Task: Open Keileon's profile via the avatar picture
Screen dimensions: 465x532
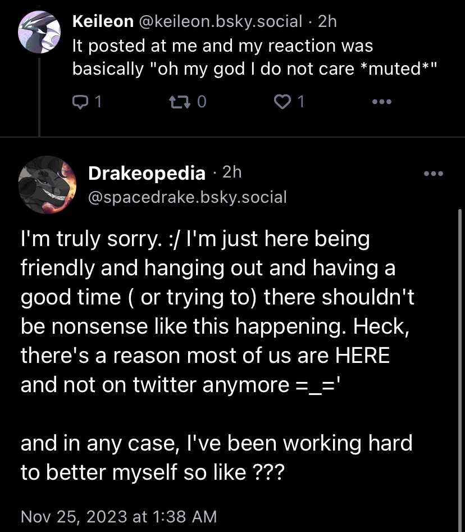Action: tap(39, 32)
